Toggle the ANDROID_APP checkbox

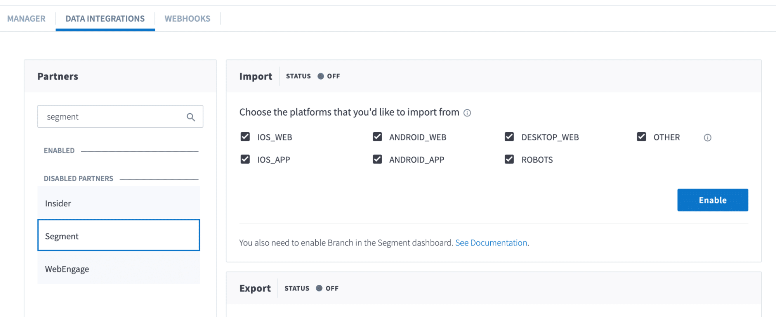click(377, 159)
